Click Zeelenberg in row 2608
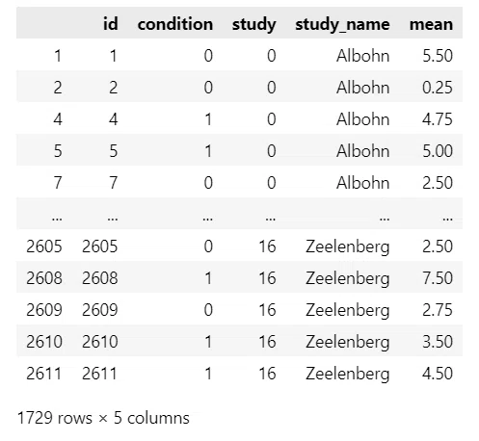This screenshot has height=441, width=479. tap(347, 278)
